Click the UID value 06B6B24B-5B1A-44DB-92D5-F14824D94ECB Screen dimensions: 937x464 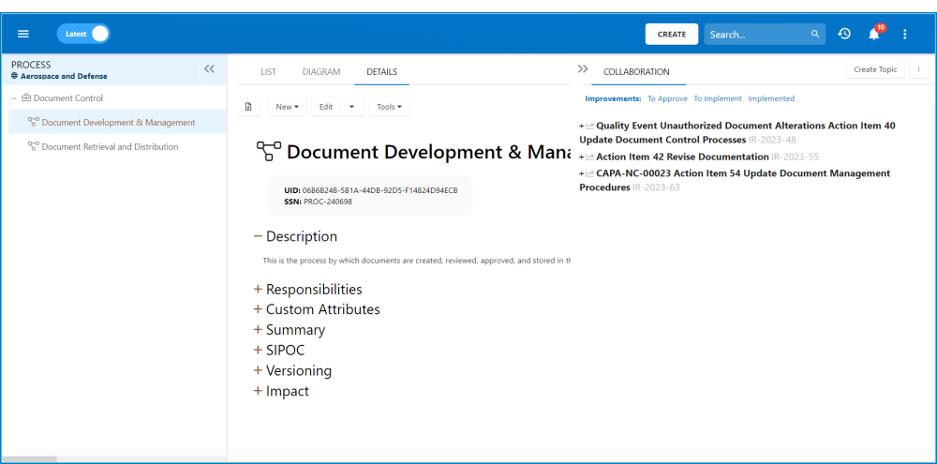coord(380,190)
